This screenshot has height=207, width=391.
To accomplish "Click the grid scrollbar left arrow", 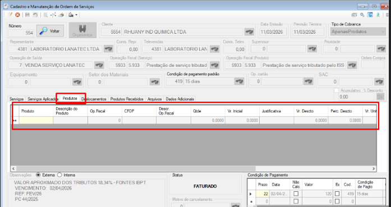I will [x=13, y=169].
